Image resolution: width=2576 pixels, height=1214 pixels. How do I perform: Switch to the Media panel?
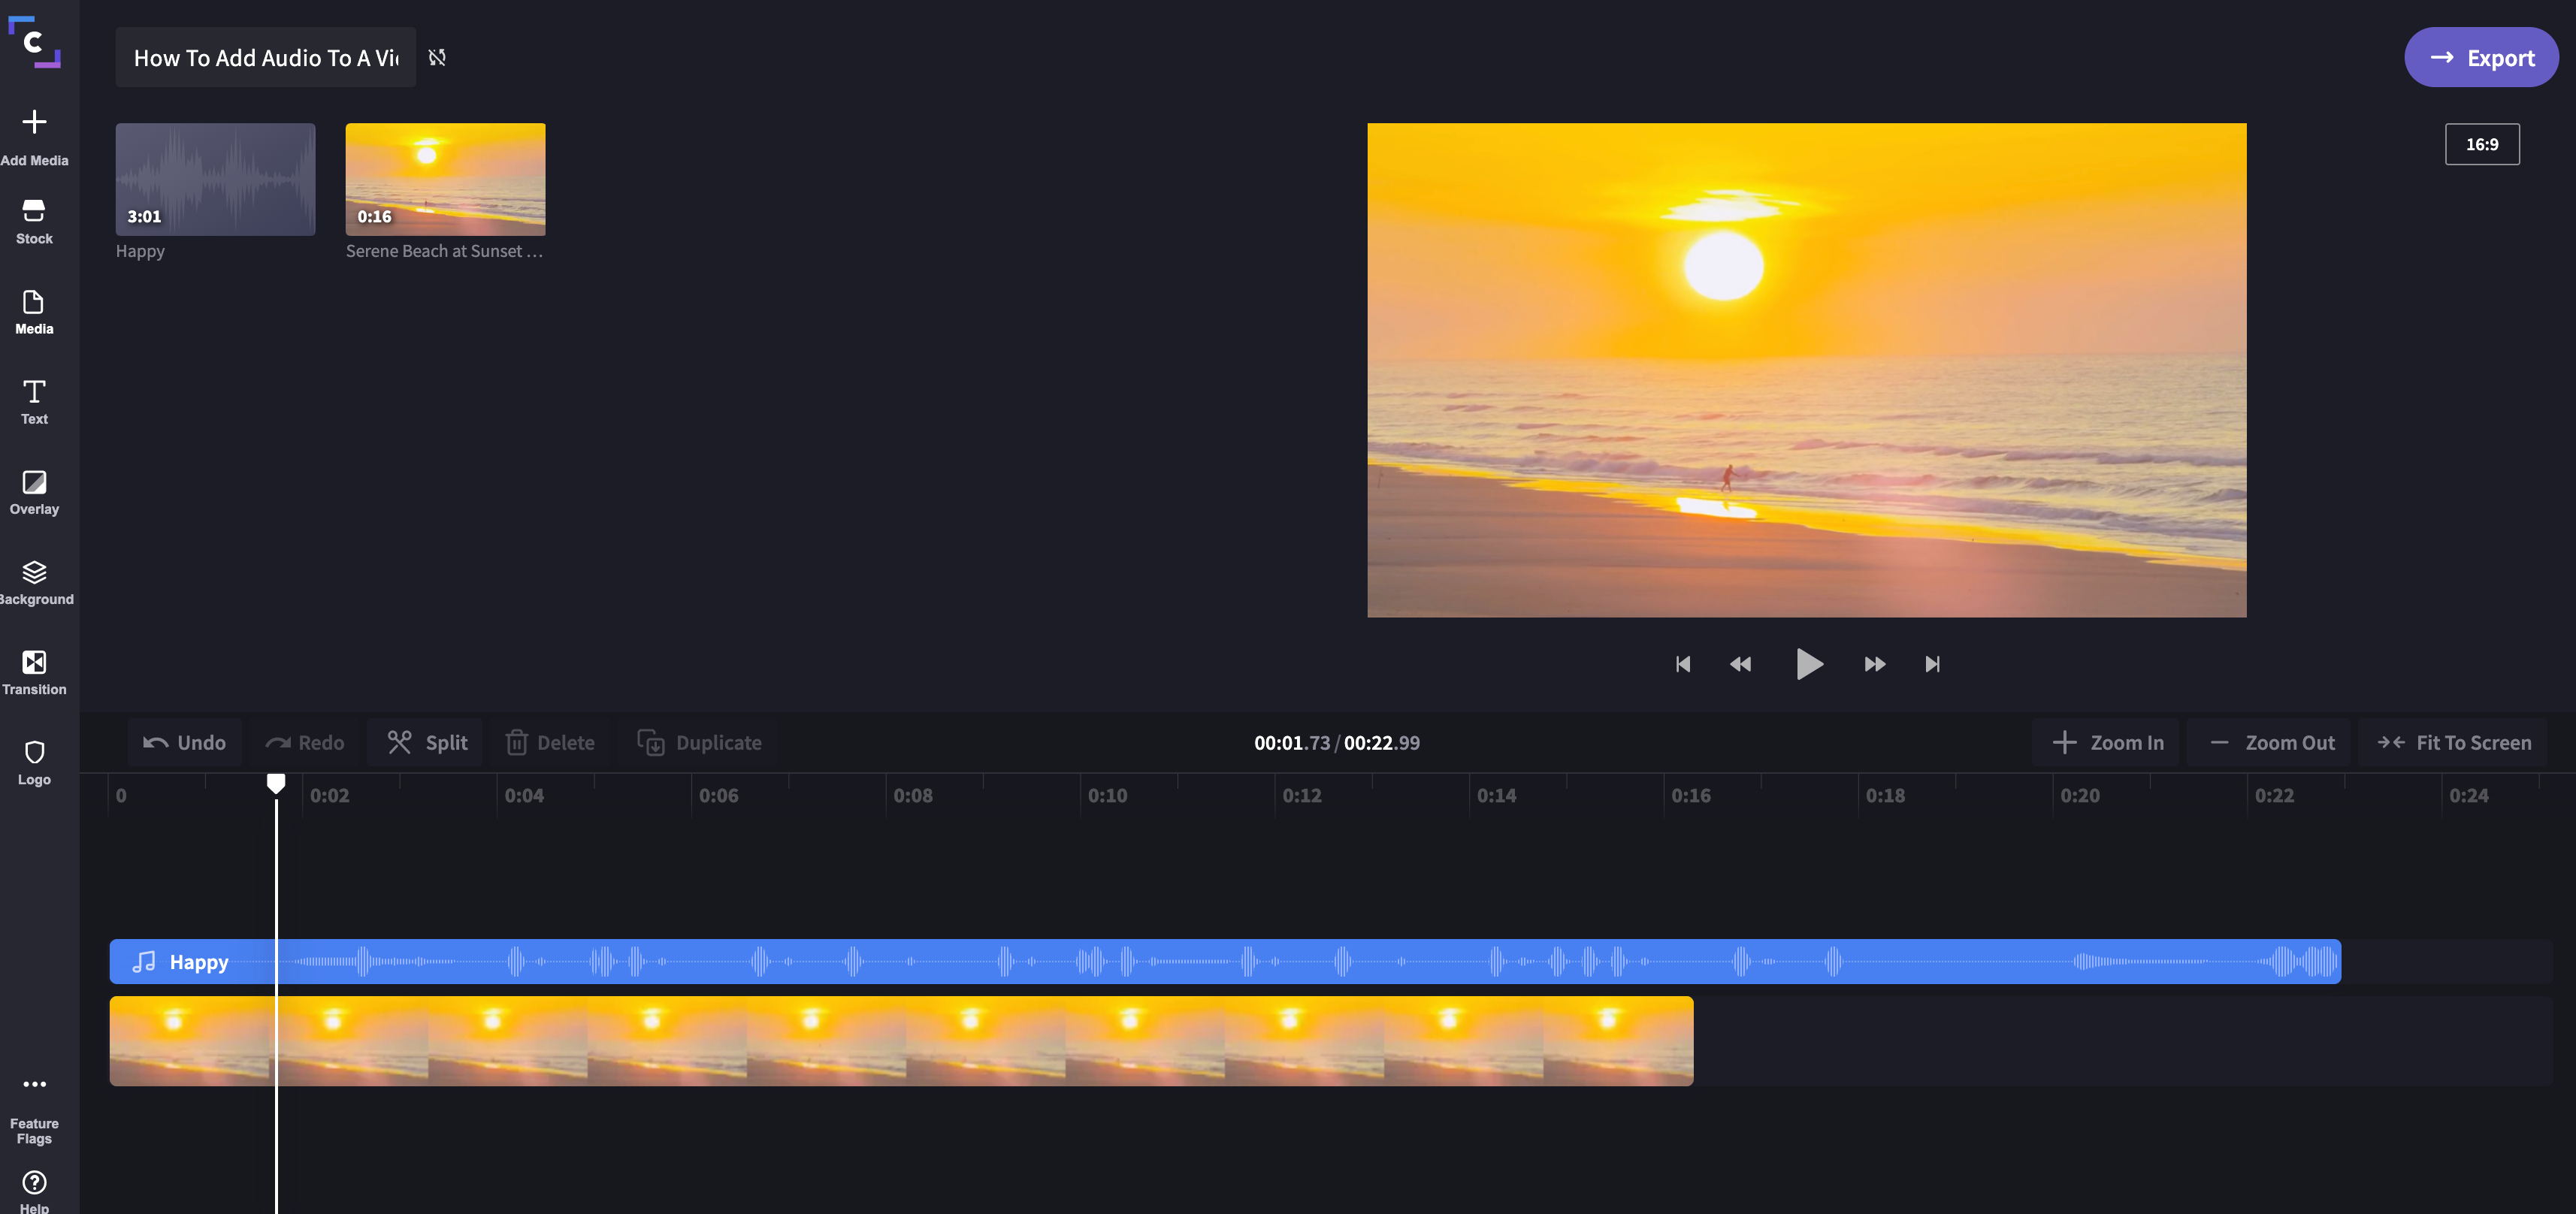point(34,312)
